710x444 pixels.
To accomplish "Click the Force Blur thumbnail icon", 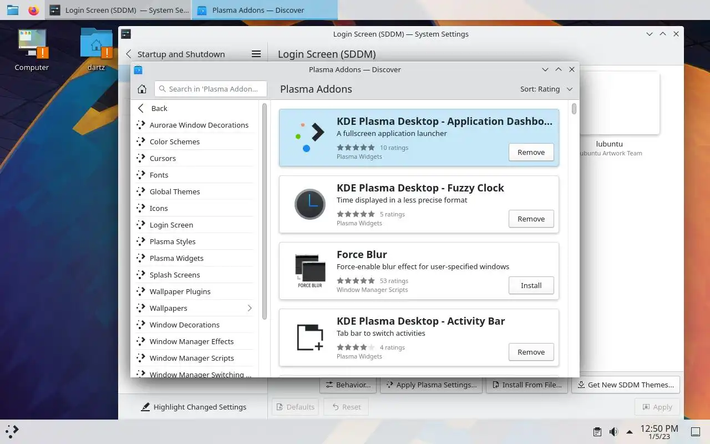I will pos(310,271).
